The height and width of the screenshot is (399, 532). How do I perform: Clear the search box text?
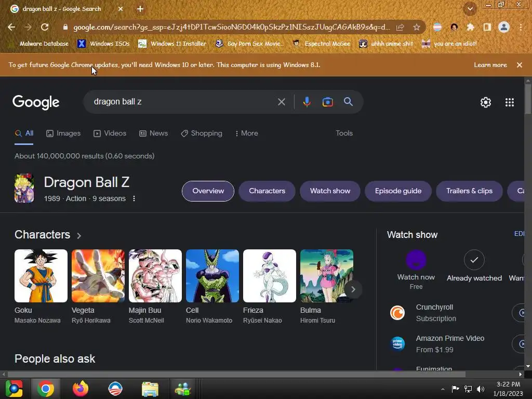(281, 102)
